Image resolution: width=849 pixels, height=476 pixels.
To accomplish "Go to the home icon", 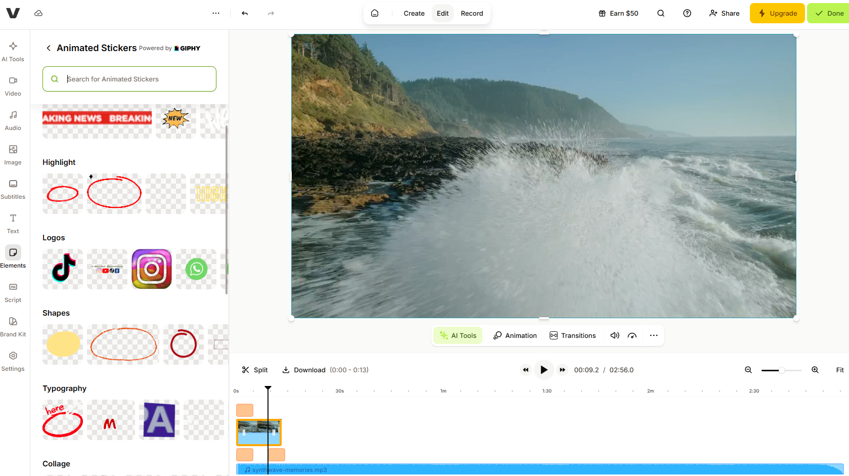I will tap(375, 13).
